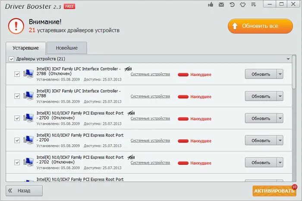302x201 pixels.
Task: Uncheck the Root Port 27D2 (Отключен) checkbox
Action: pyautogui.click(x=17, y=163)
